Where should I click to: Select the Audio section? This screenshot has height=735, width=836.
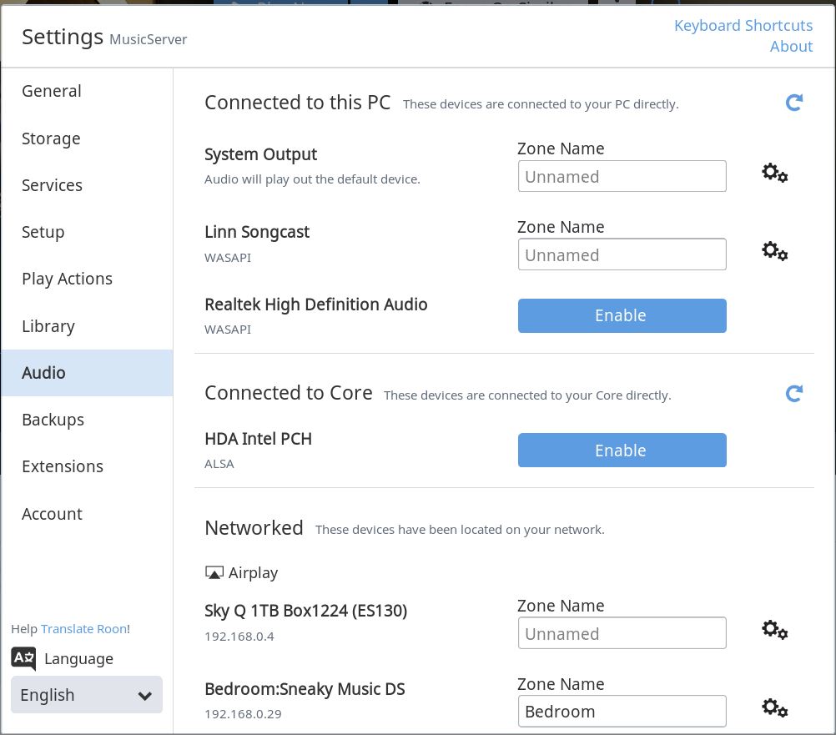87,373
